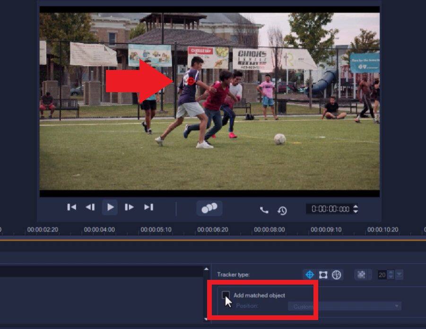Open the multi-object tracking icon above timeline
Screen dimensions: 426x329
[x=209, y=207]
